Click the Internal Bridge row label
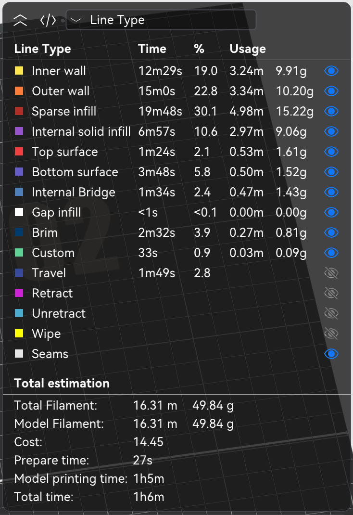The width and height of the screenshot is (353, 515). point(73,193)
